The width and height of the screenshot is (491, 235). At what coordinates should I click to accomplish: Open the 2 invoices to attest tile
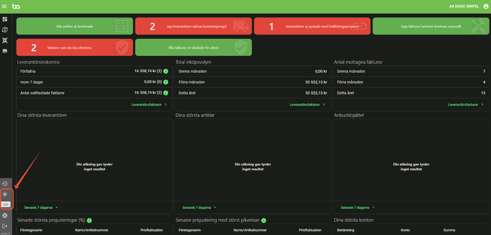[x=75, y=47]
